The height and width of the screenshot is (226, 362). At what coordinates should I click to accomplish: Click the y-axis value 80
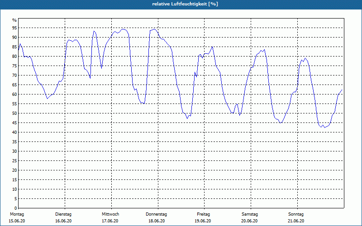click(x=14, y=56)
